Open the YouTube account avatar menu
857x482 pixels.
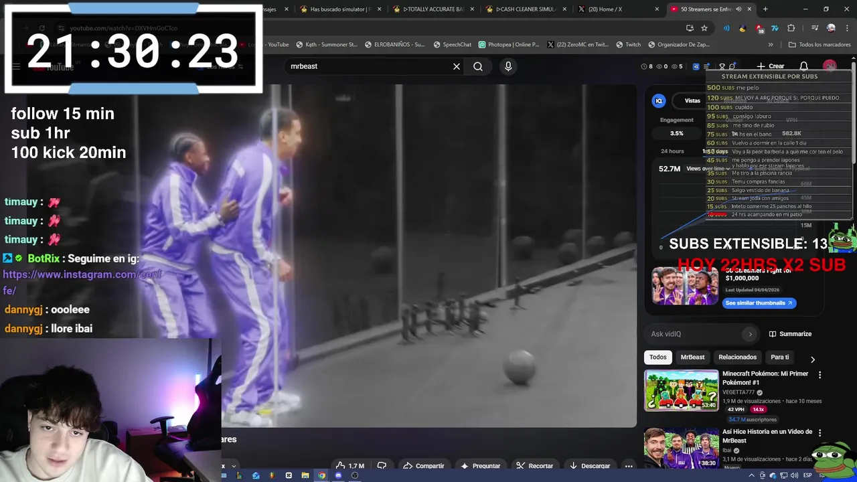[x=830, y=66]
